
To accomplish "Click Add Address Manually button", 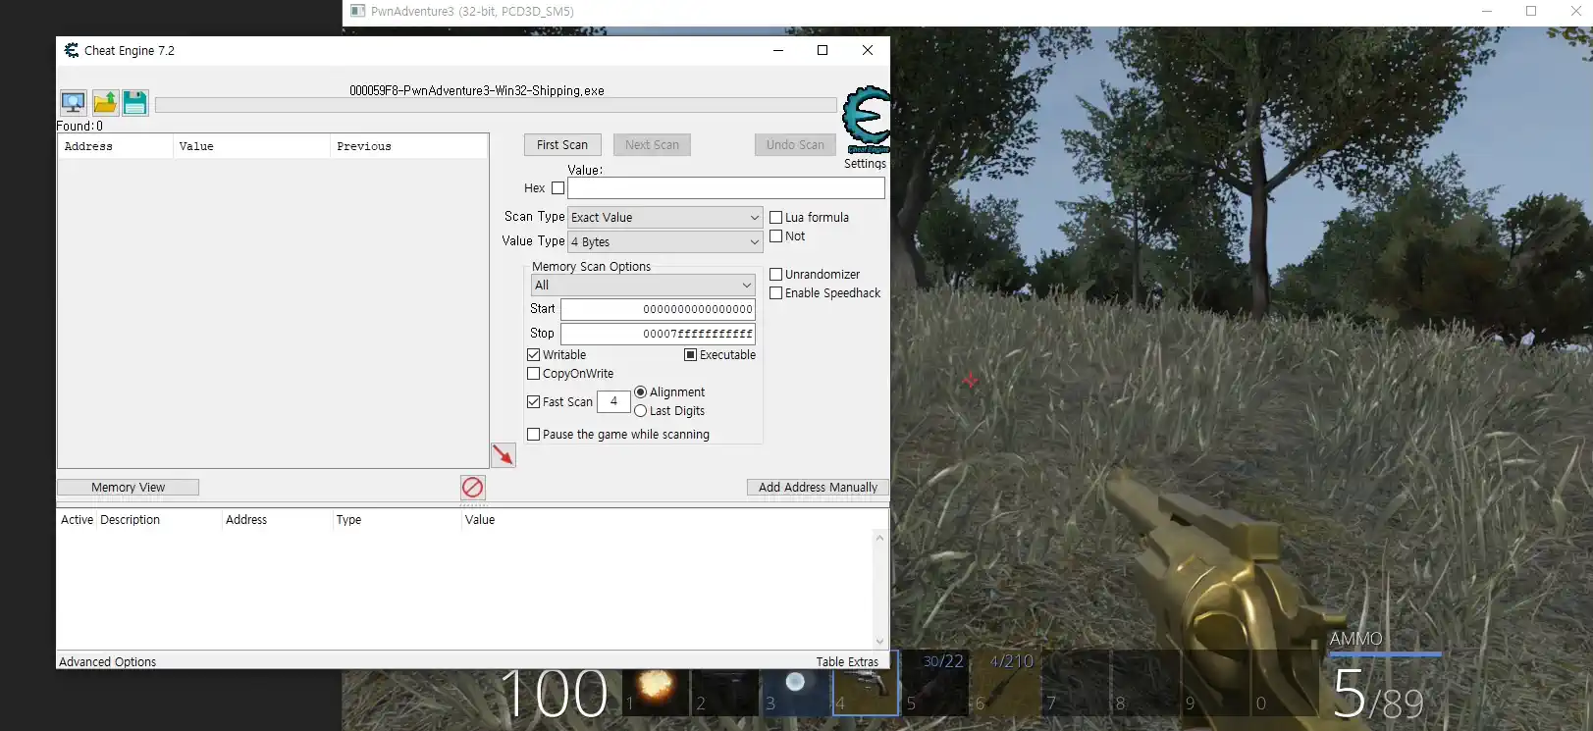I will (x=818, y=488).
